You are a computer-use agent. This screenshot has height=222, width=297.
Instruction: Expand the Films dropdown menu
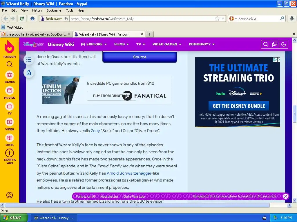click(122, 44)
